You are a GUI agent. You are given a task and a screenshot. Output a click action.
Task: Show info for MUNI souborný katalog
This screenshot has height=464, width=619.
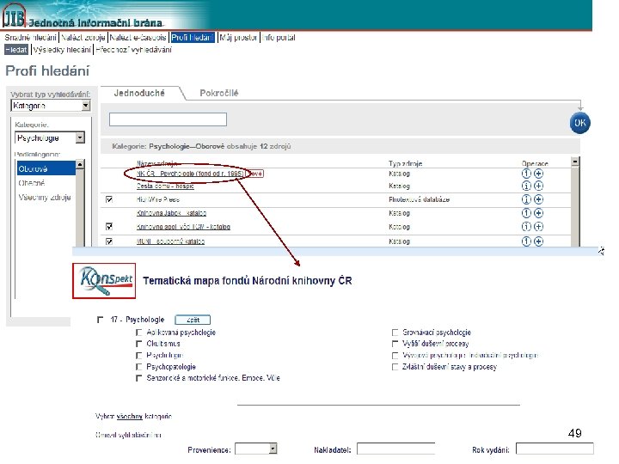(x=526, y=241)
